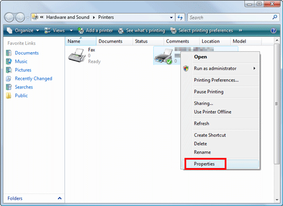Show more toolbar commands chevron
283x206 pixels.
[x=240, y=31]
